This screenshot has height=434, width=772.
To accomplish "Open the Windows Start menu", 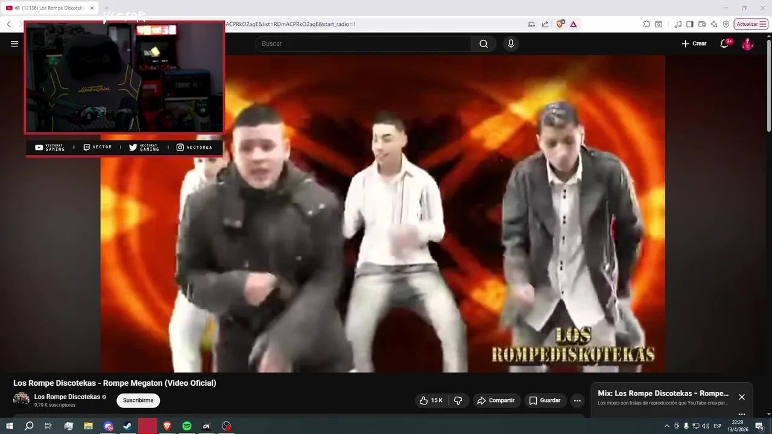I will pyautogui.click(x=9, y=426).
